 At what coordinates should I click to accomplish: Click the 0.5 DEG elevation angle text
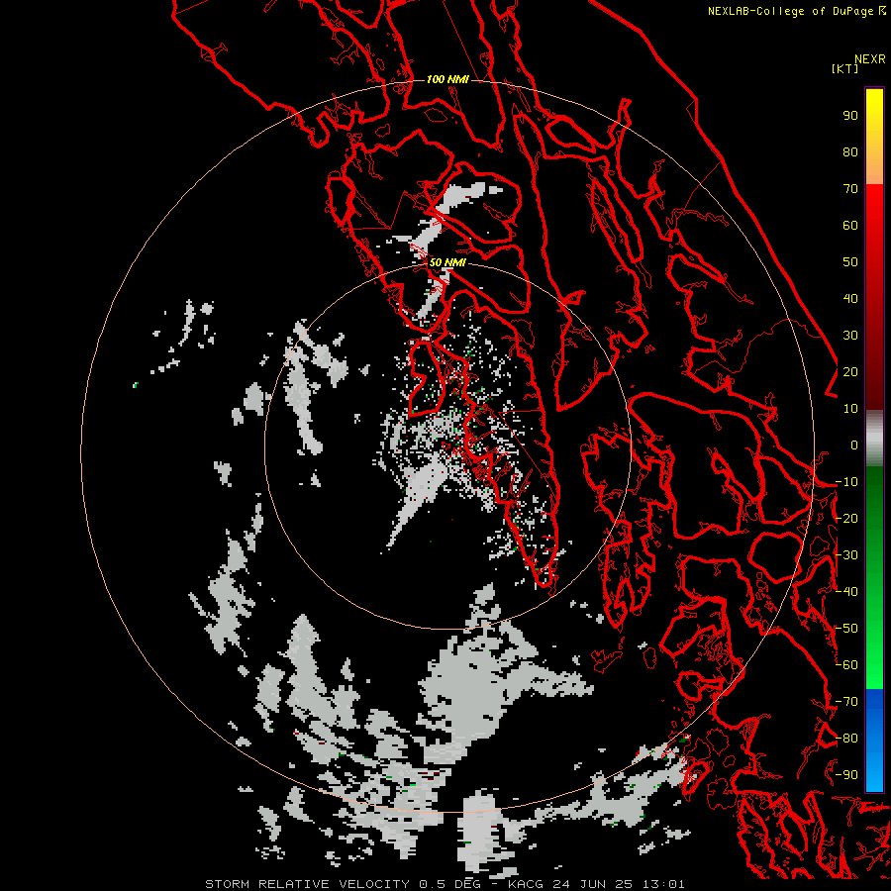pyautogui.click(x=450, y=884)
